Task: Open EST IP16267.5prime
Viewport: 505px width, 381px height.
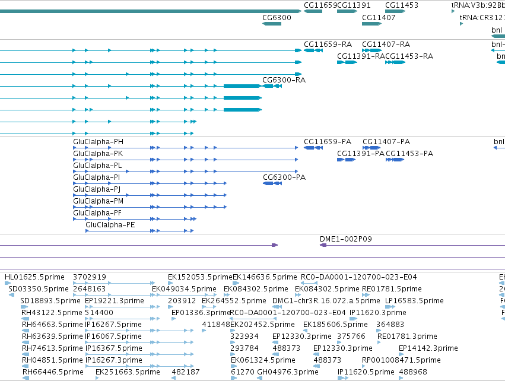Action: pos(113,325)
